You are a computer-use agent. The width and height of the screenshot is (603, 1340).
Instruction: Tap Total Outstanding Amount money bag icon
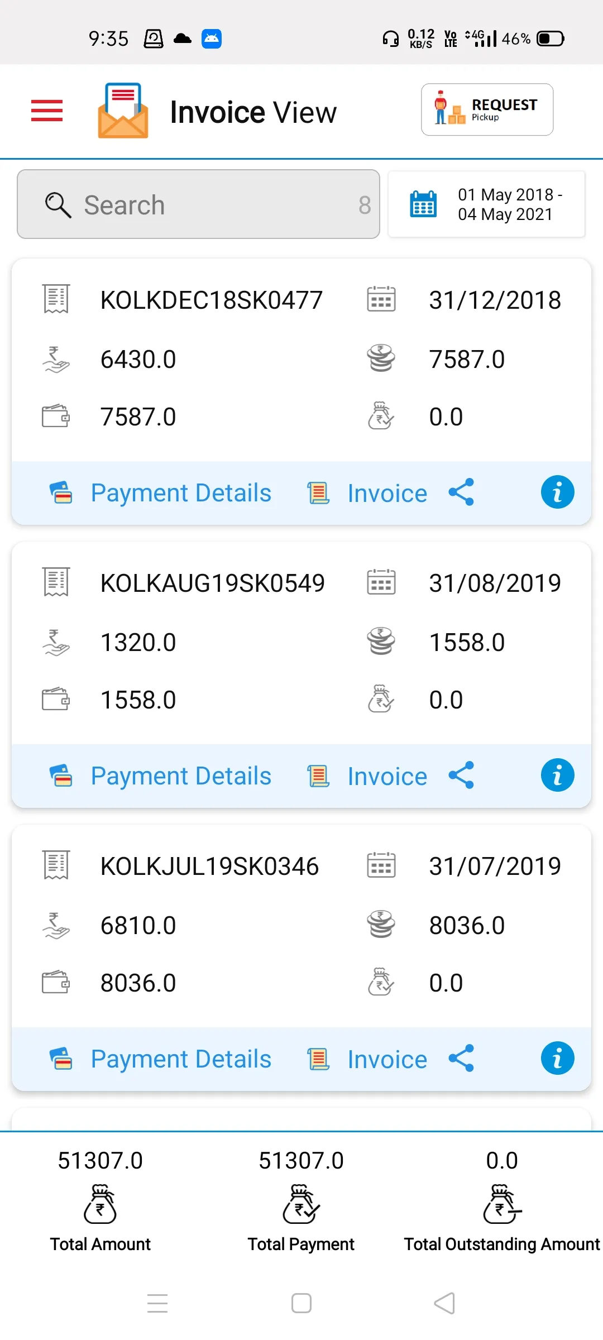point(502,1204)
